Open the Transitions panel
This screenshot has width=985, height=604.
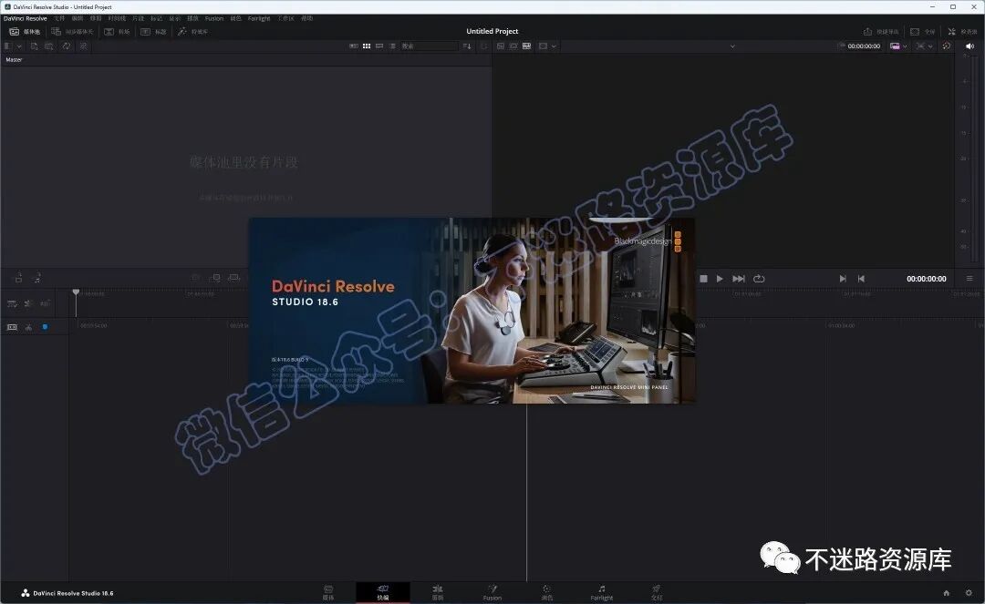(117, 31)
